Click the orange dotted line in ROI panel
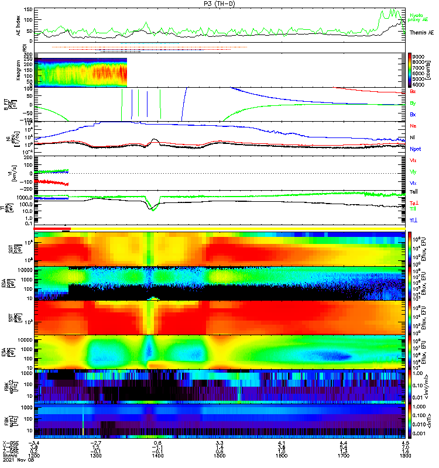 pyautogui.click(x=150, y=47)
